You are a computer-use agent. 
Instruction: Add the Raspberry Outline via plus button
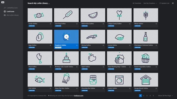[66, 37]
